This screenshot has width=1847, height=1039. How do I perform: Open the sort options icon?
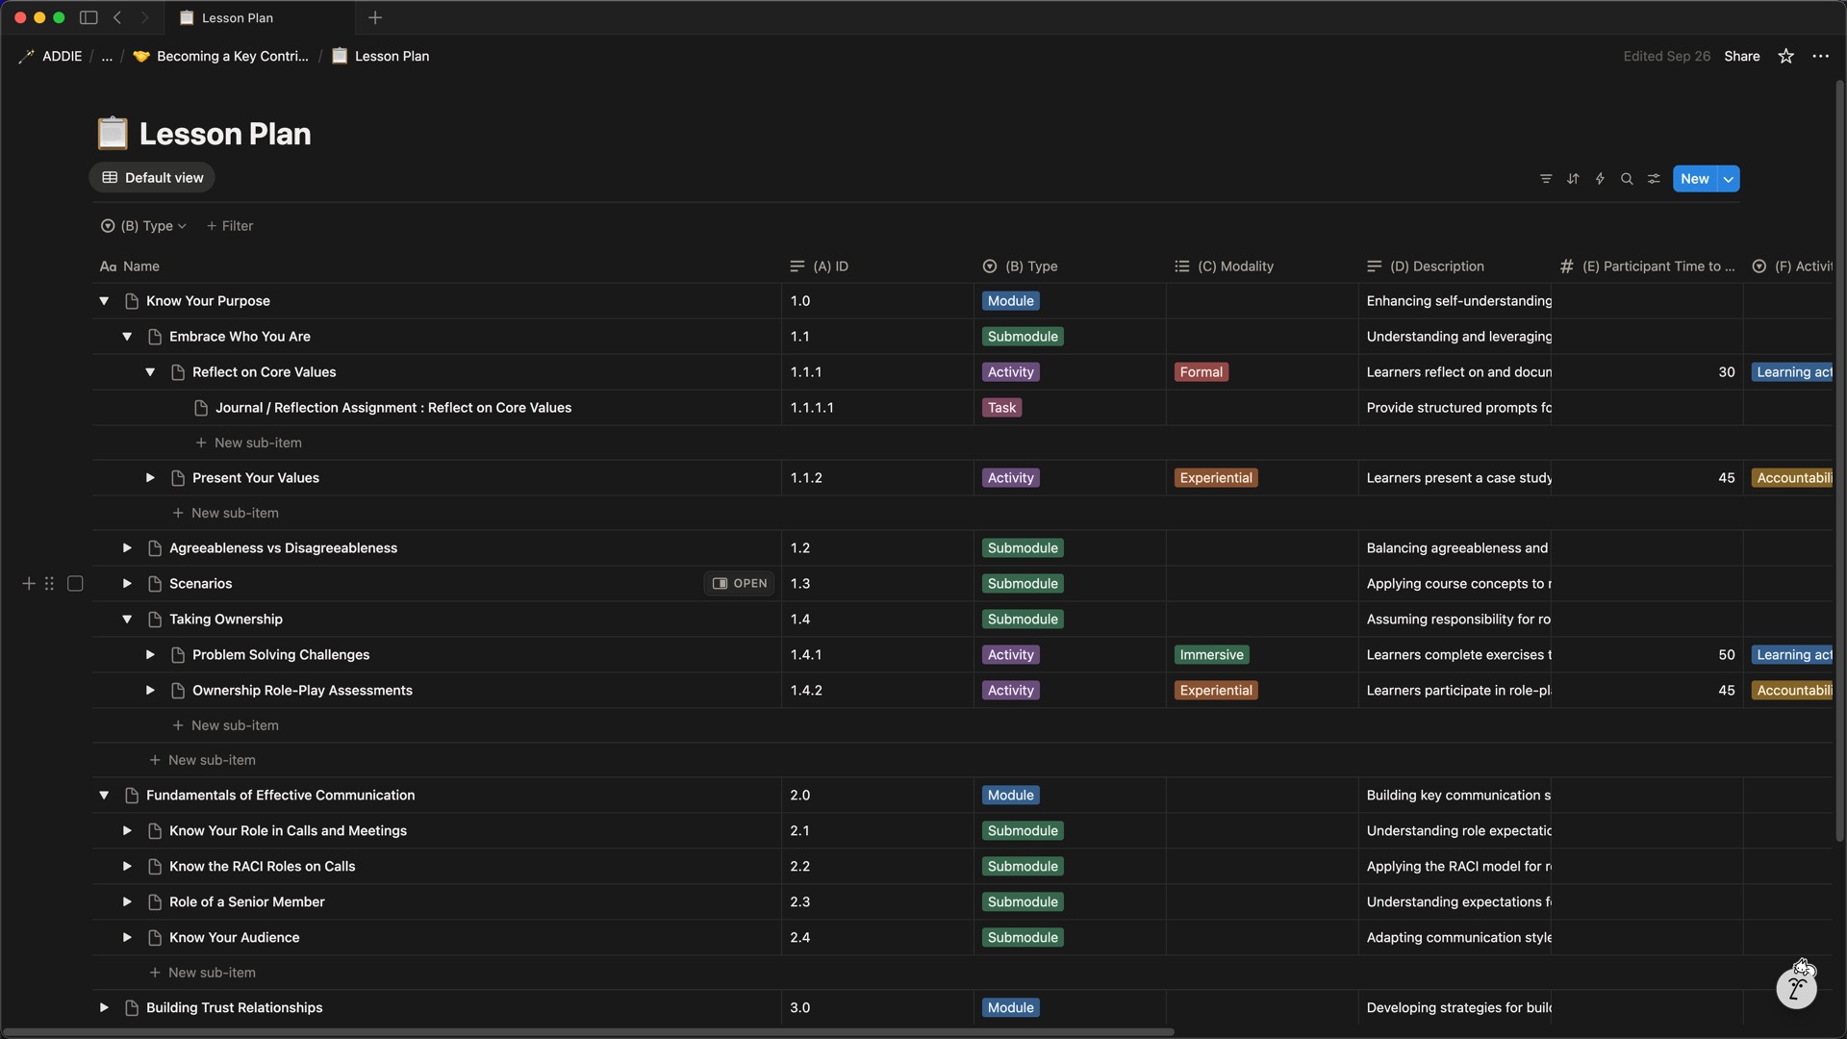coord(1573,179)
